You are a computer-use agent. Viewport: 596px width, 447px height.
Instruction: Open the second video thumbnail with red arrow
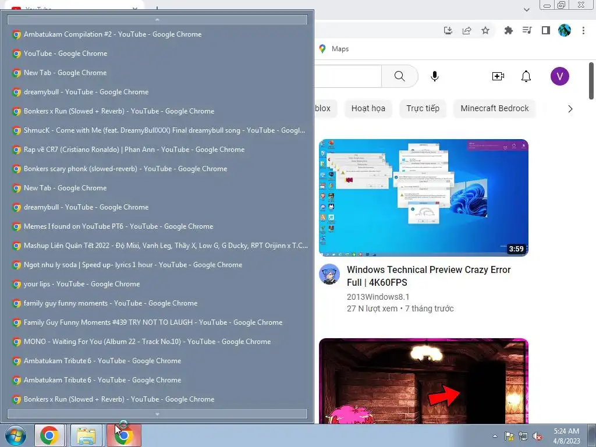click(x=424, y=381)
